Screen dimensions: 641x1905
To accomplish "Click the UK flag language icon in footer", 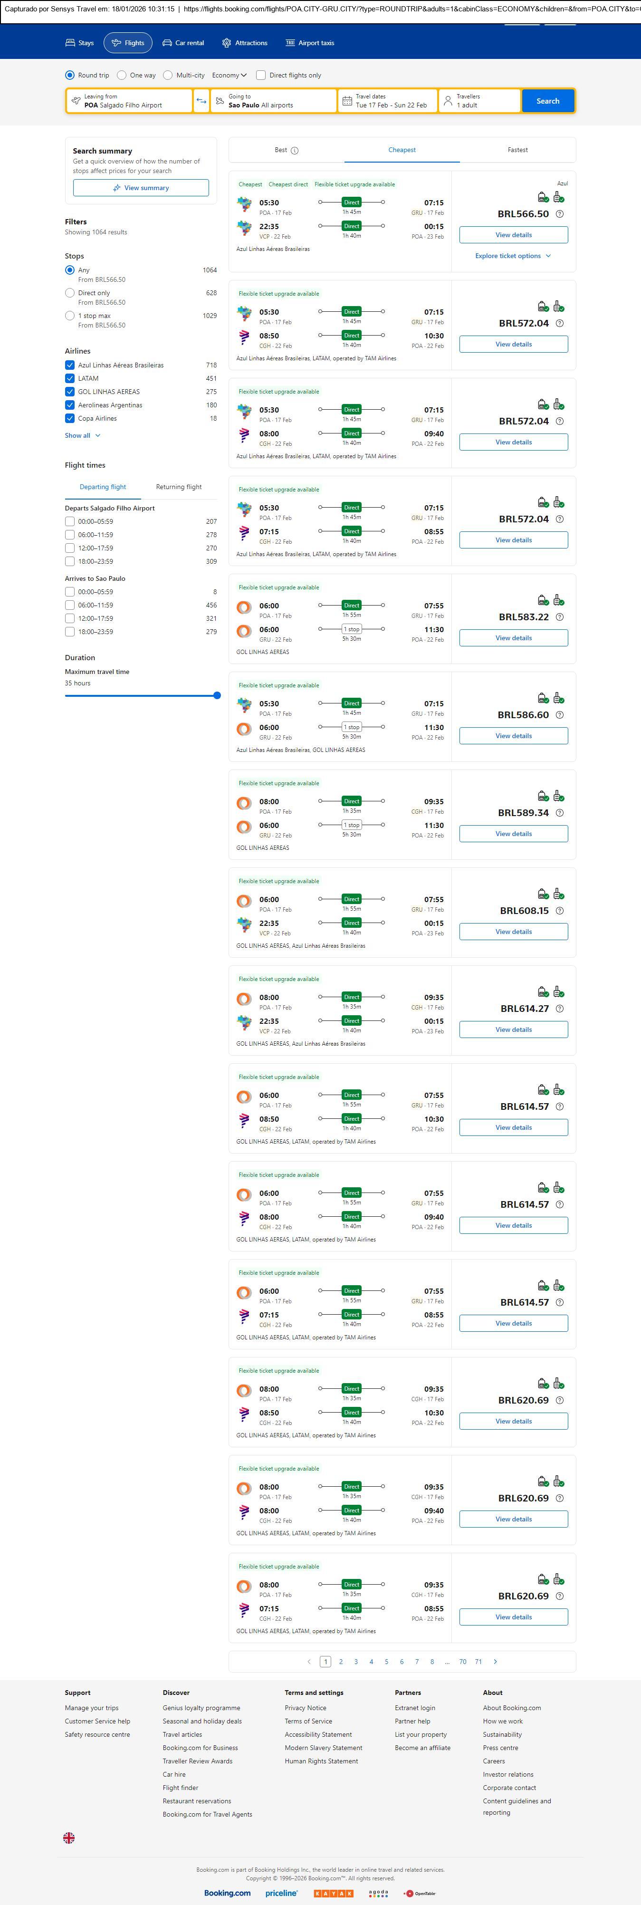I will coord(69,1837).
